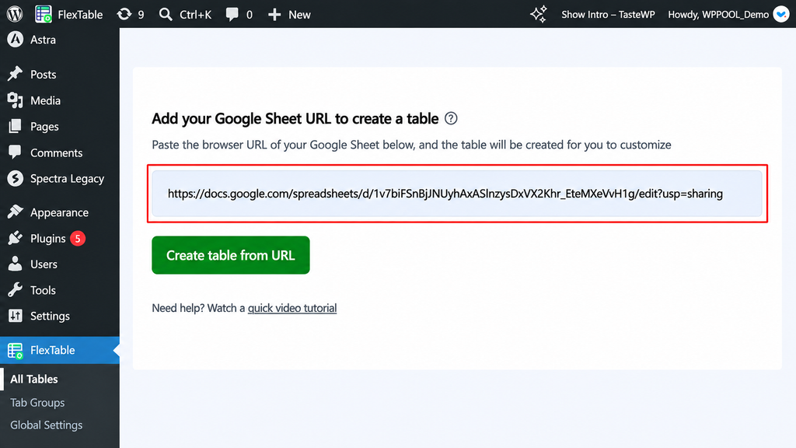
Task: Click into the Google Sheet URL field
Action: (x=457, y=194)
